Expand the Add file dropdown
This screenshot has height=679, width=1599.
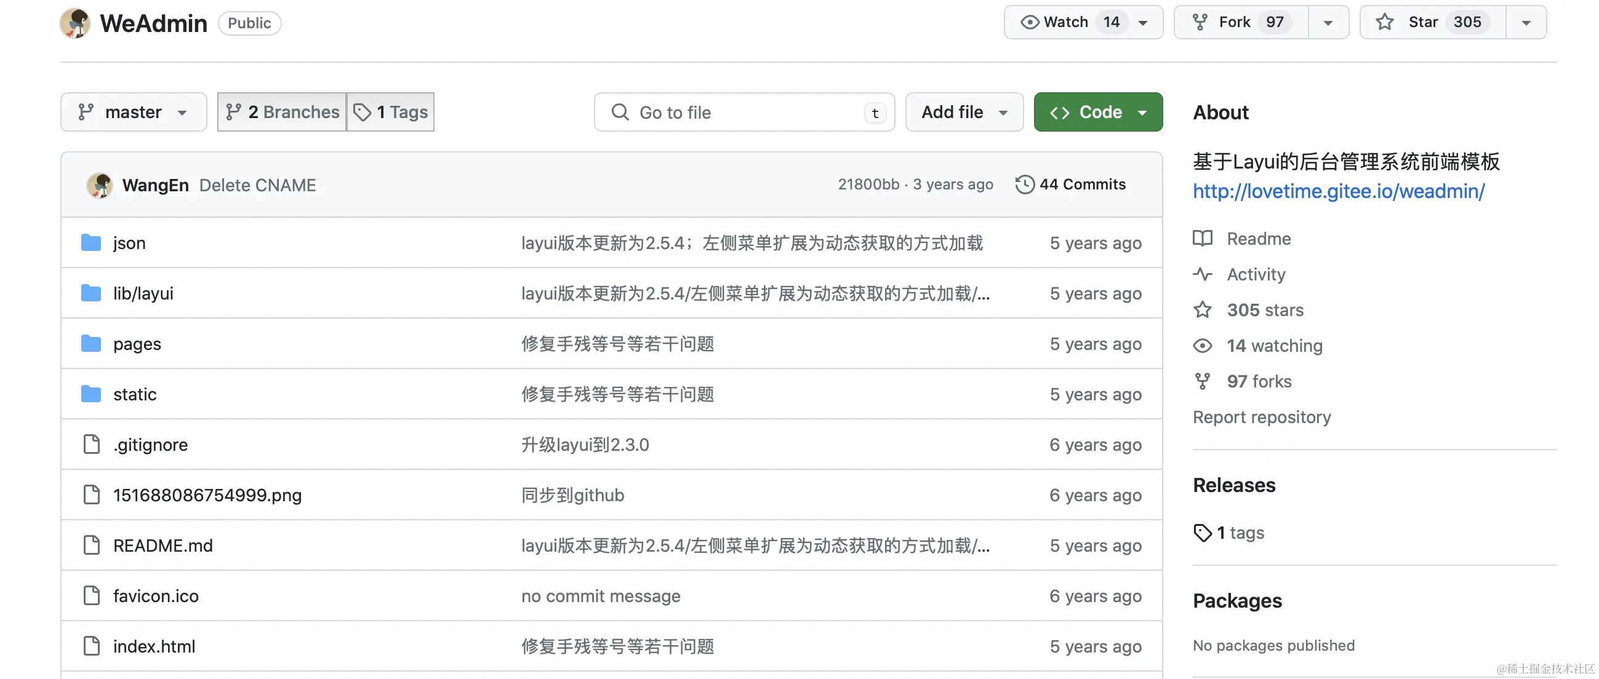963,112
